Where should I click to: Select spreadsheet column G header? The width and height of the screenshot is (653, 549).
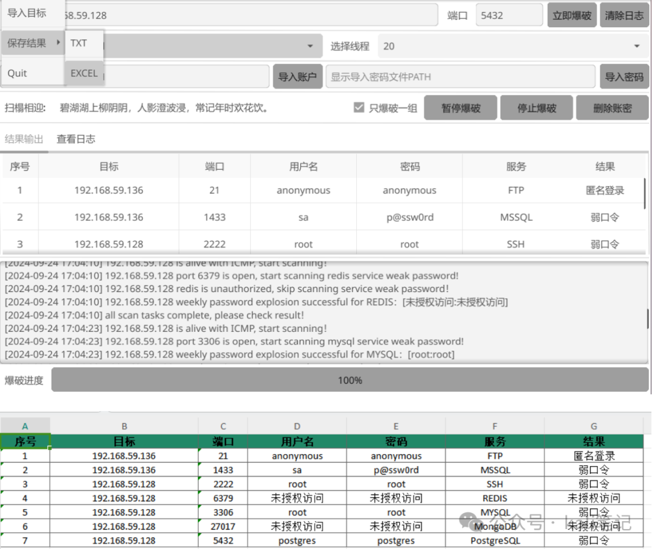[594, 426]
